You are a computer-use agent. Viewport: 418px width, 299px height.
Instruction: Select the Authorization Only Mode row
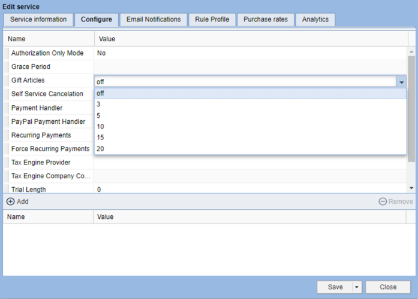[x=48, y=53]
